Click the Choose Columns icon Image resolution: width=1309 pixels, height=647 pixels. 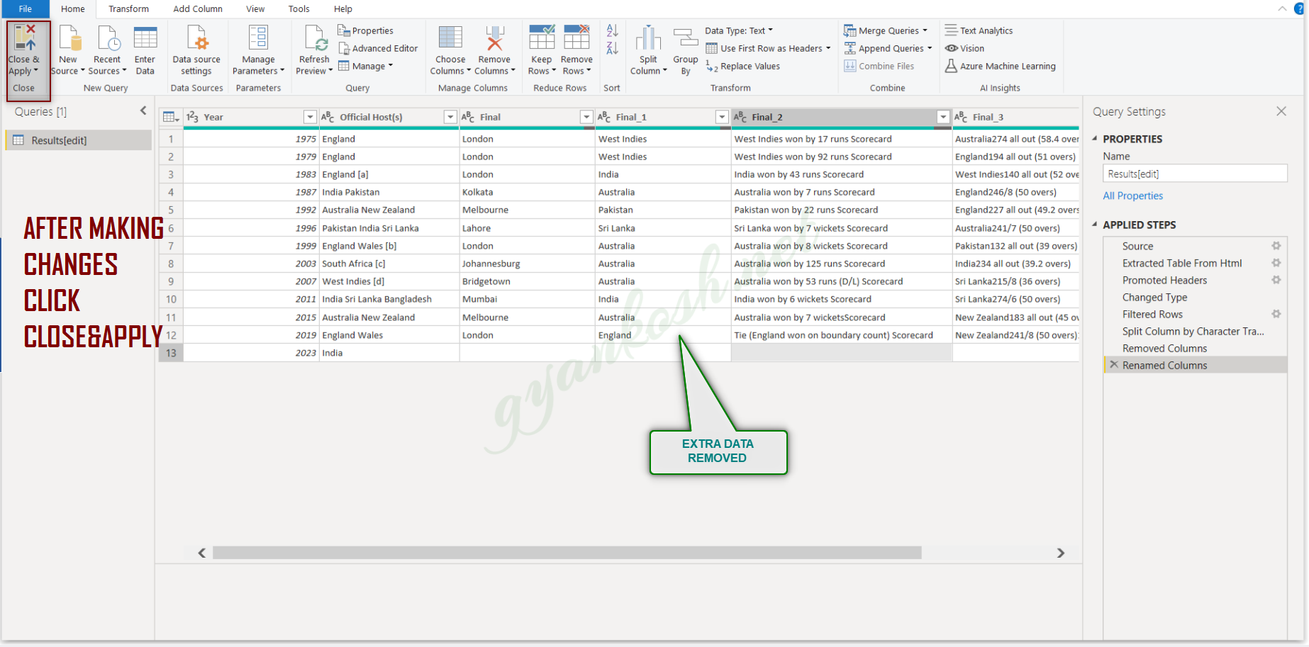[x=450, y=38]
